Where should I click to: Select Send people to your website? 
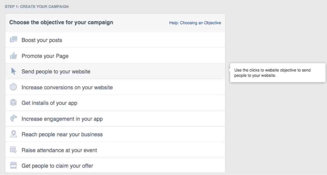[x=56, y=72]
